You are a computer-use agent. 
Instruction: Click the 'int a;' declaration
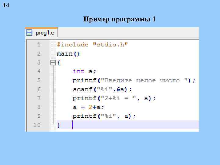(84, 71)
